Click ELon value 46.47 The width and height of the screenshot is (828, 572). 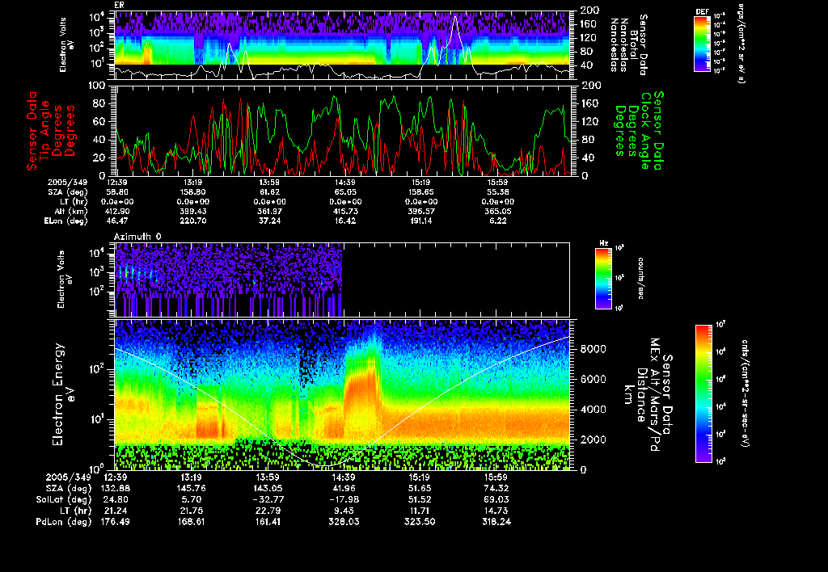(118, 221)
